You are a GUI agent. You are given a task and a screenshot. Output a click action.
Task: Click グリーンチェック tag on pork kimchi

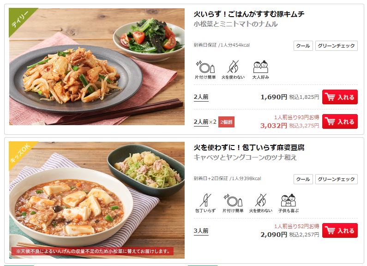click(x=337, y=46)
